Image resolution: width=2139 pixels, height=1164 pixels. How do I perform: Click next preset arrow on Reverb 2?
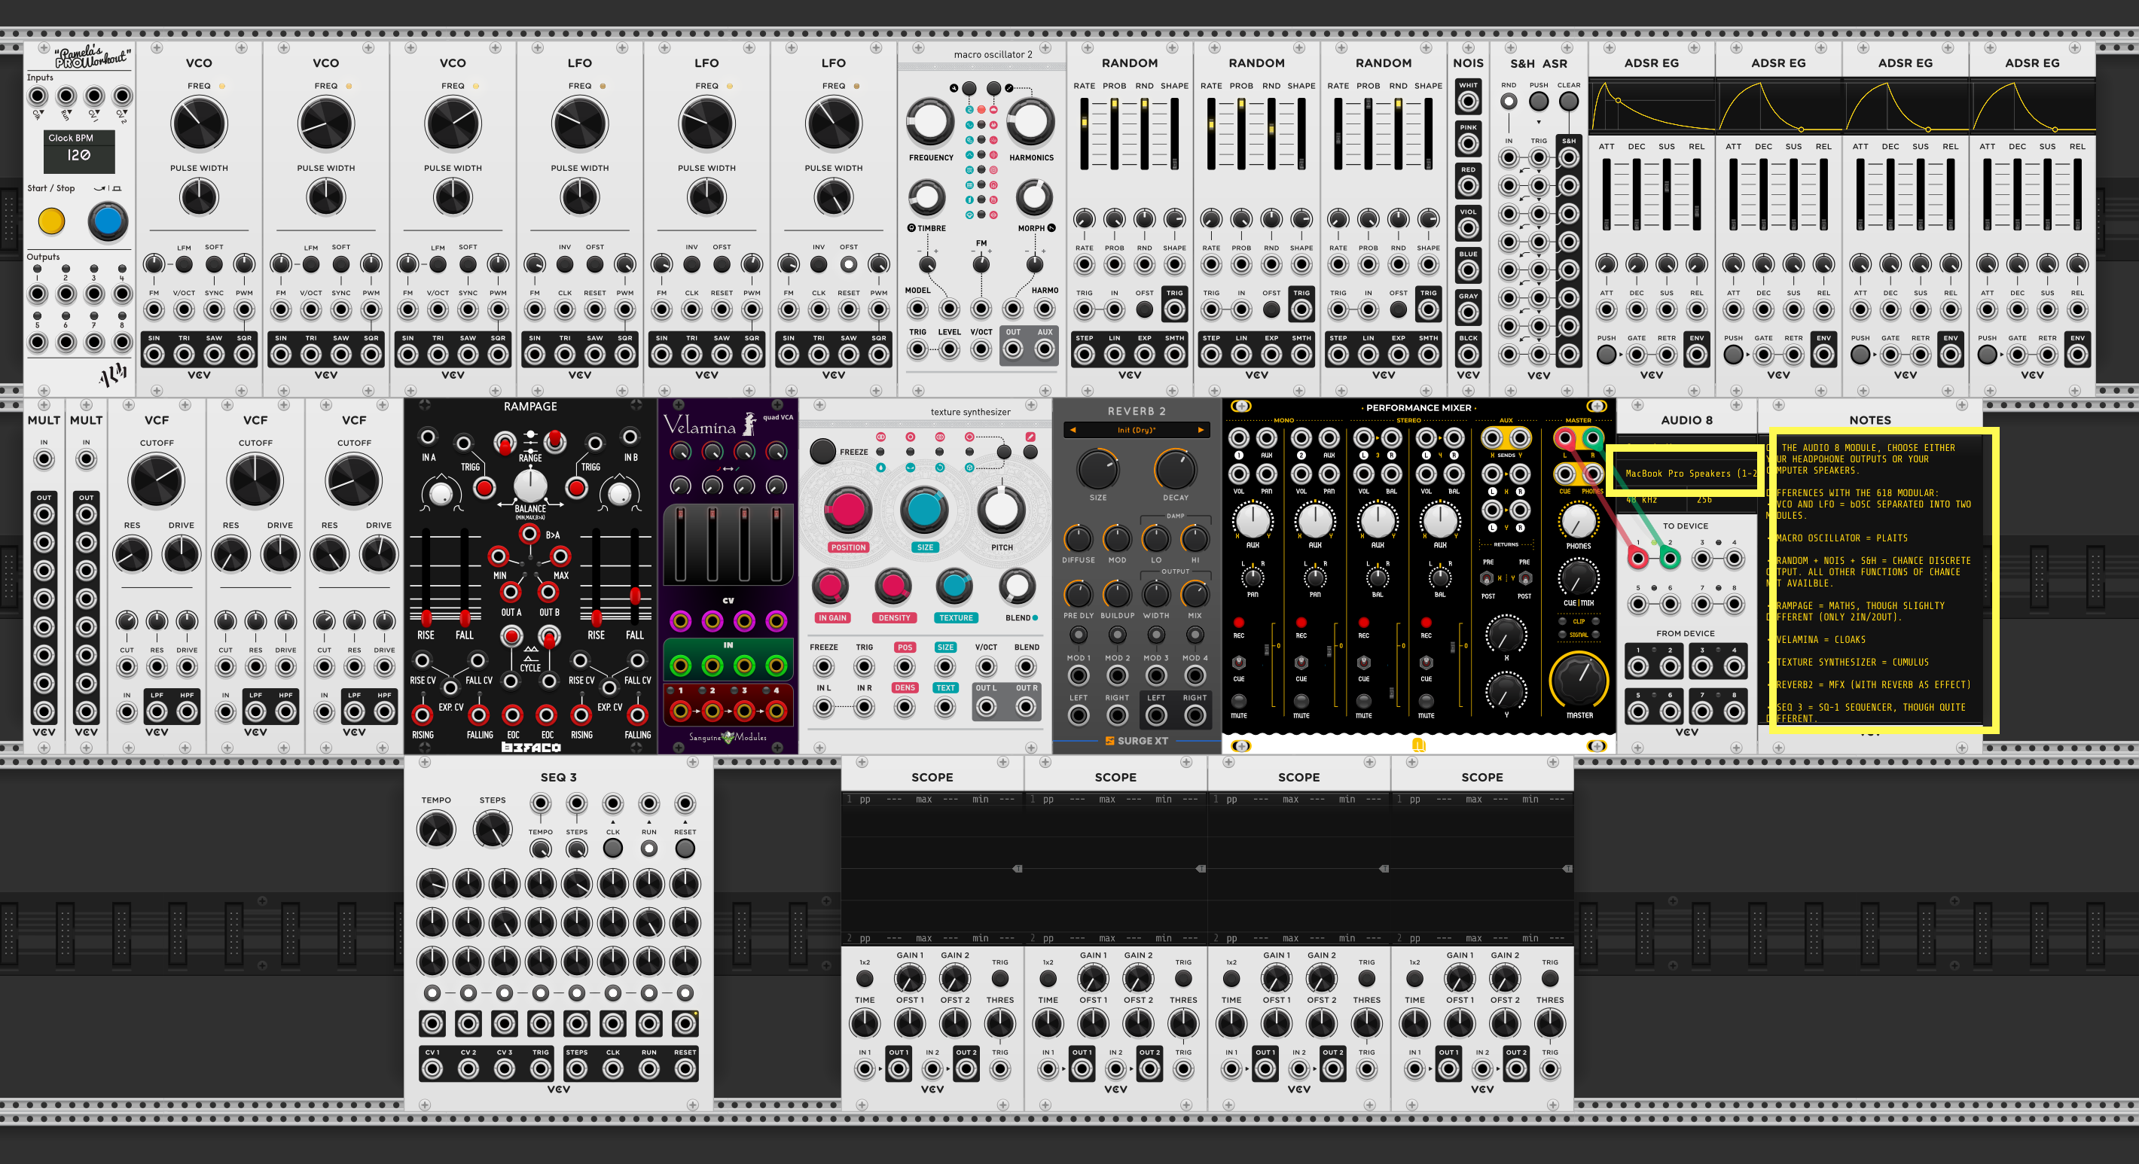coord(1200,430)
